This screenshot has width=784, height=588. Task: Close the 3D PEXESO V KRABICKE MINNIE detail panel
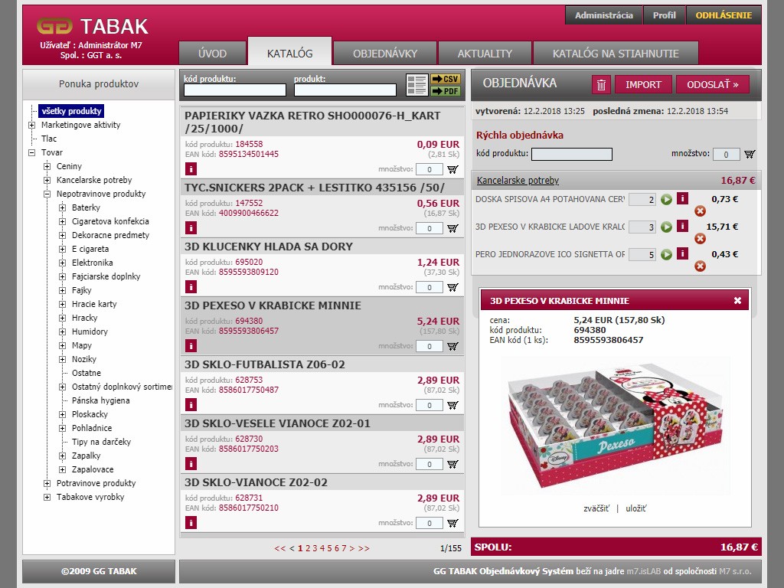click(737, 300)
